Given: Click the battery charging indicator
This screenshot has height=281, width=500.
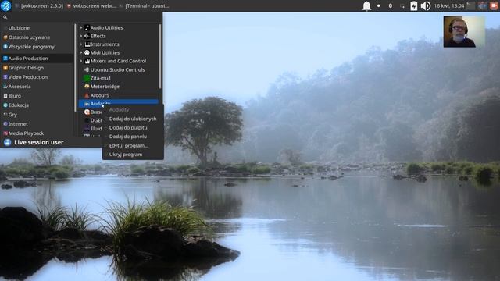Looking at the screenshot, I should coord(413,5).
